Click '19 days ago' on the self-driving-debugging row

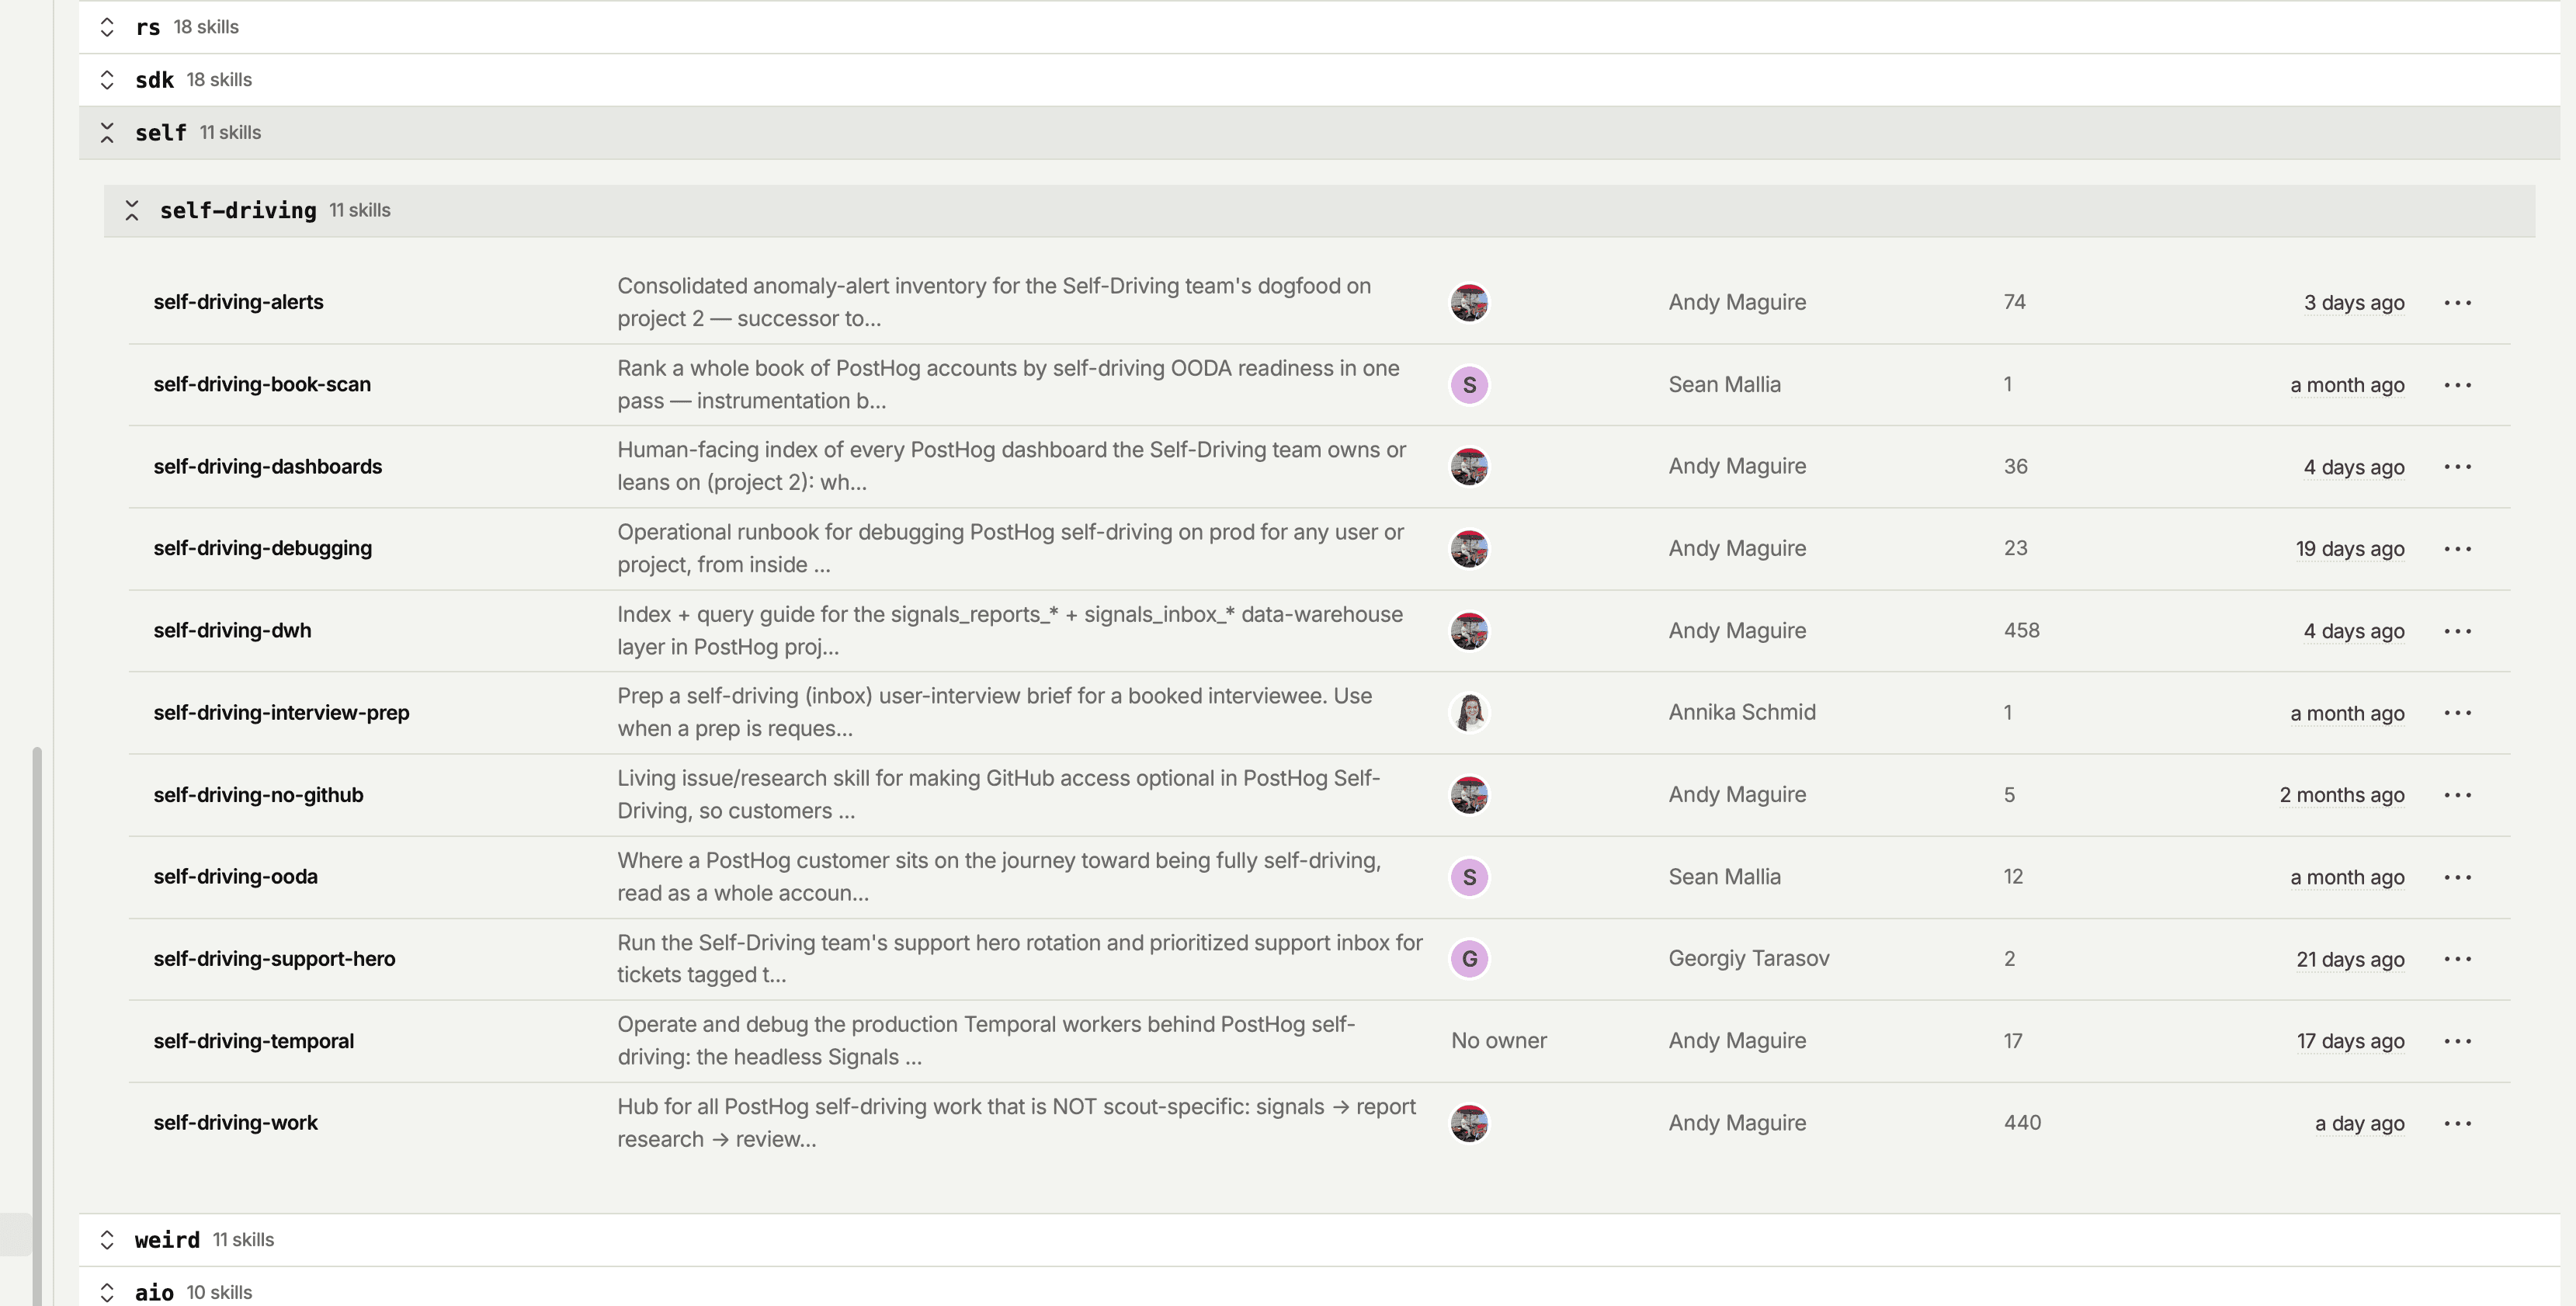click(x=2349, y=548)
